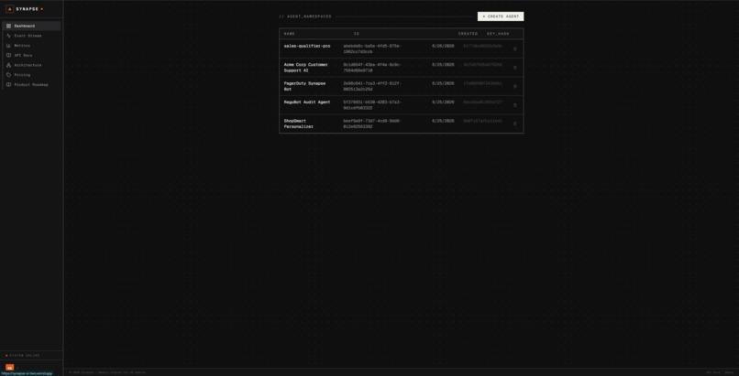Click the rightmost footer link

tap(729, 372)
